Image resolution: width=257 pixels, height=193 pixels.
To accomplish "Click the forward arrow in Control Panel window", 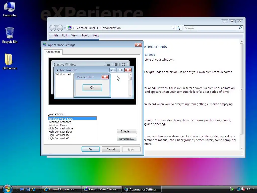I will pos(60,28).
